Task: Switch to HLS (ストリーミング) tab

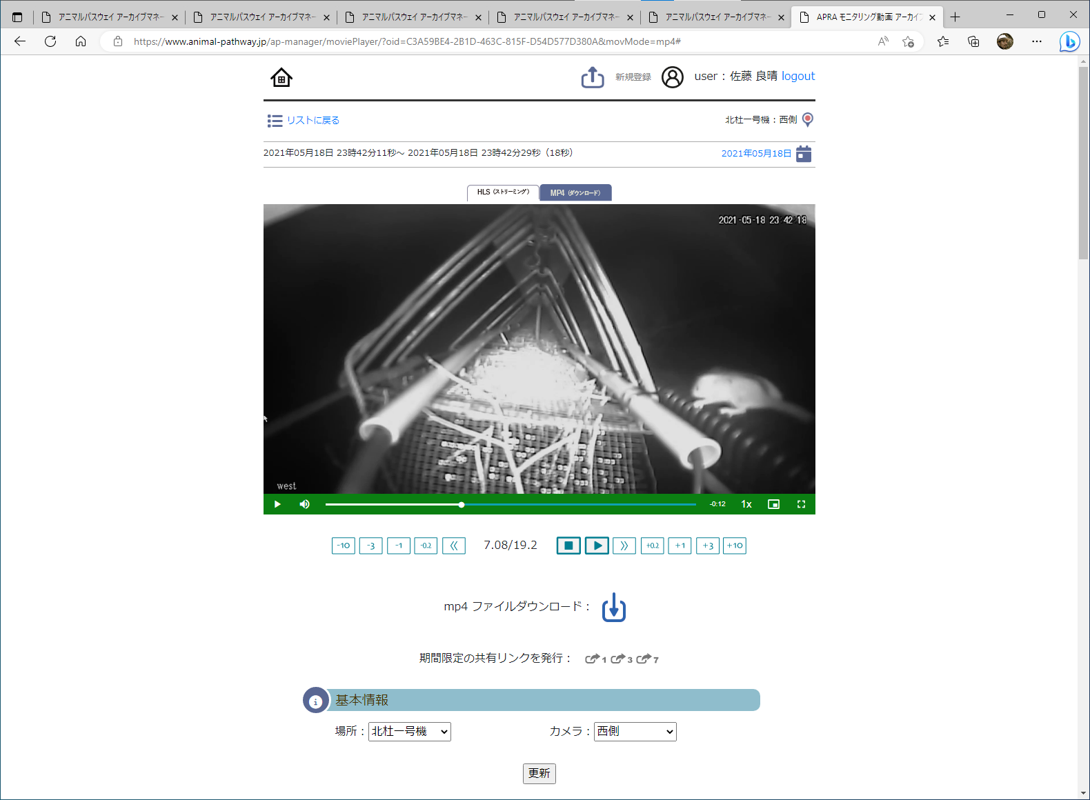Action: click(503, 192)
